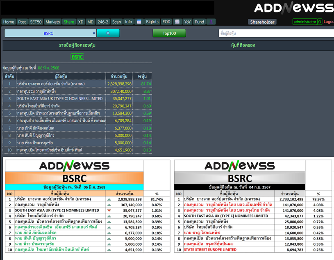Click the green BSRC stock tag
The height and width of the screenshot is (260, 334).
[x=77, y=57]
